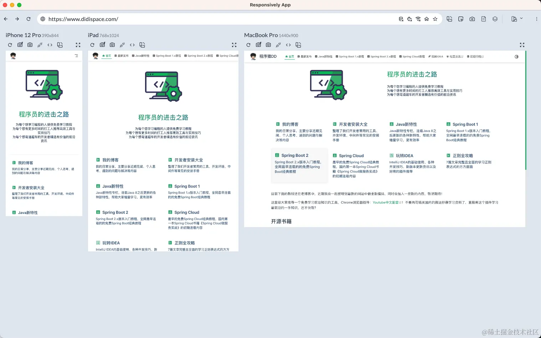Click the avatar logo in iPhone preview
Image resolution: width=541 pixels, height=338 pixels.
pos(13,56)
